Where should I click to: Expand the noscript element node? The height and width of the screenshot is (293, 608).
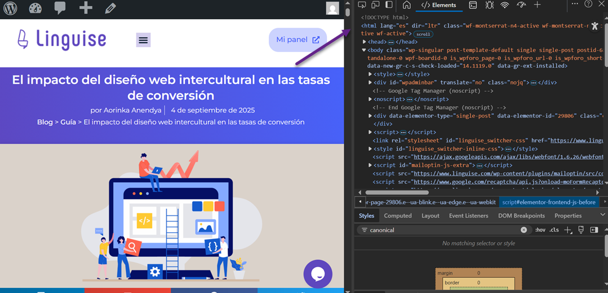[x=370, y=99]
